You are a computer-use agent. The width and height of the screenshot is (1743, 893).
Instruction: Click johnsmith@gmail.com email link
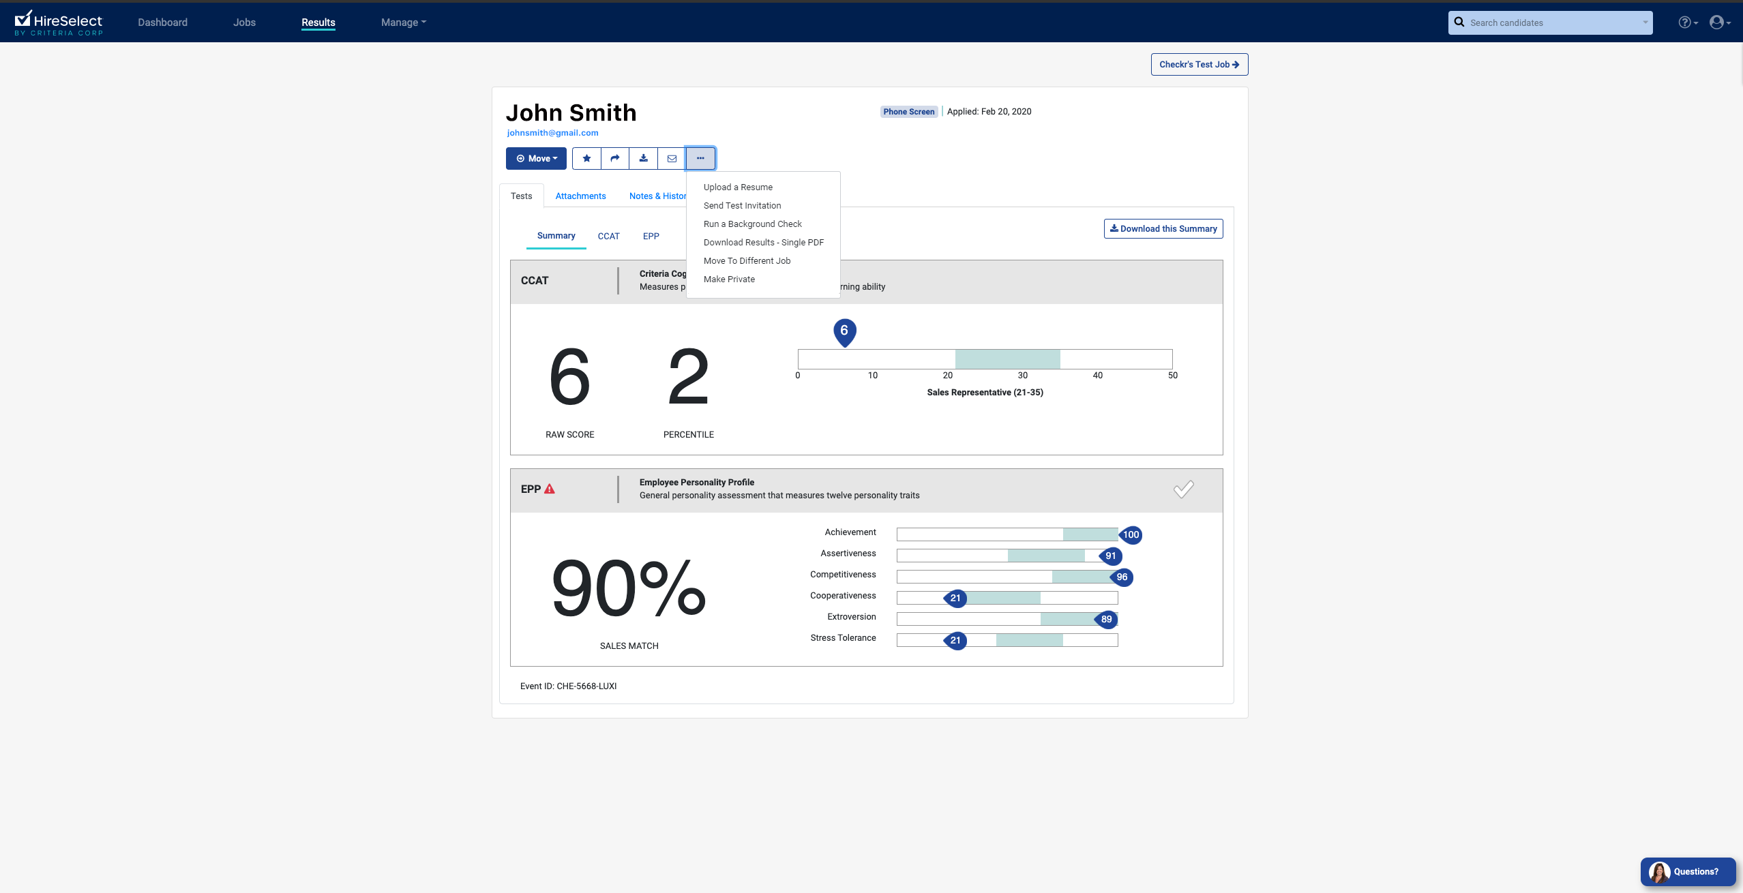coord(552,133)
